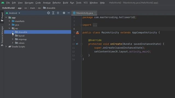Image resolution: width=175 pixels, height=98 pixels.
Task: Open the Navigate menu
Action: pos(29,3)
